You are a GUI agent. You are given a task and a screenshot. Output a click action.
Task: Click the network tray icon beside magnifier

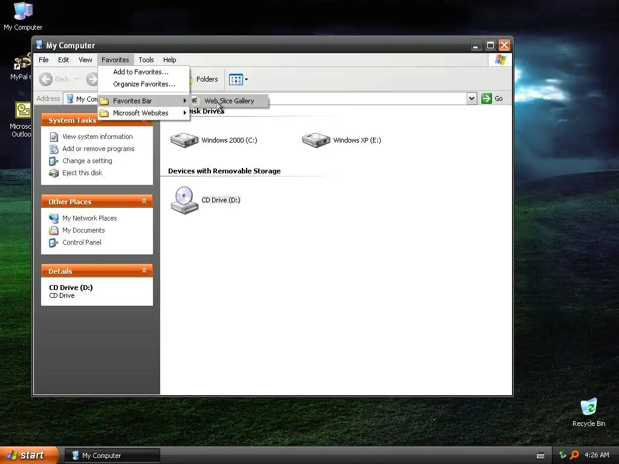[563, 455]
